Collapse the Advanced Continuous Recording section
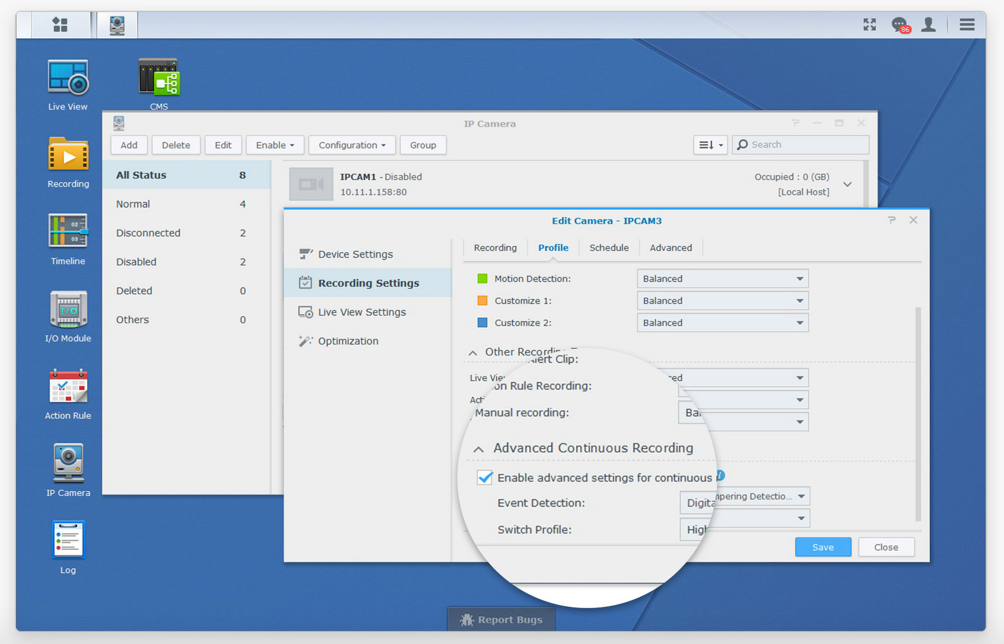Viewport: 1004px width, 644px height. point(479,449)
